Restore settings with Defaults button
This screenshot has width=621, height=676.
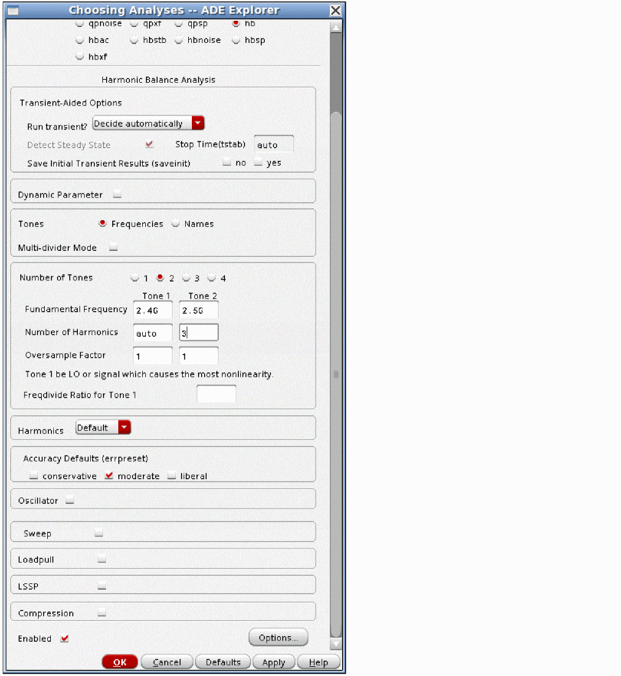tap(223, 663)
